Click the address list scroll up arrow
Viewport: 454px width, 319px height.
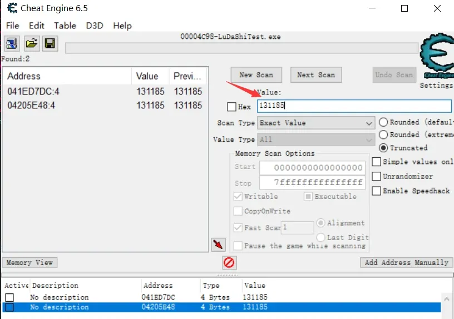click(447, 299)
